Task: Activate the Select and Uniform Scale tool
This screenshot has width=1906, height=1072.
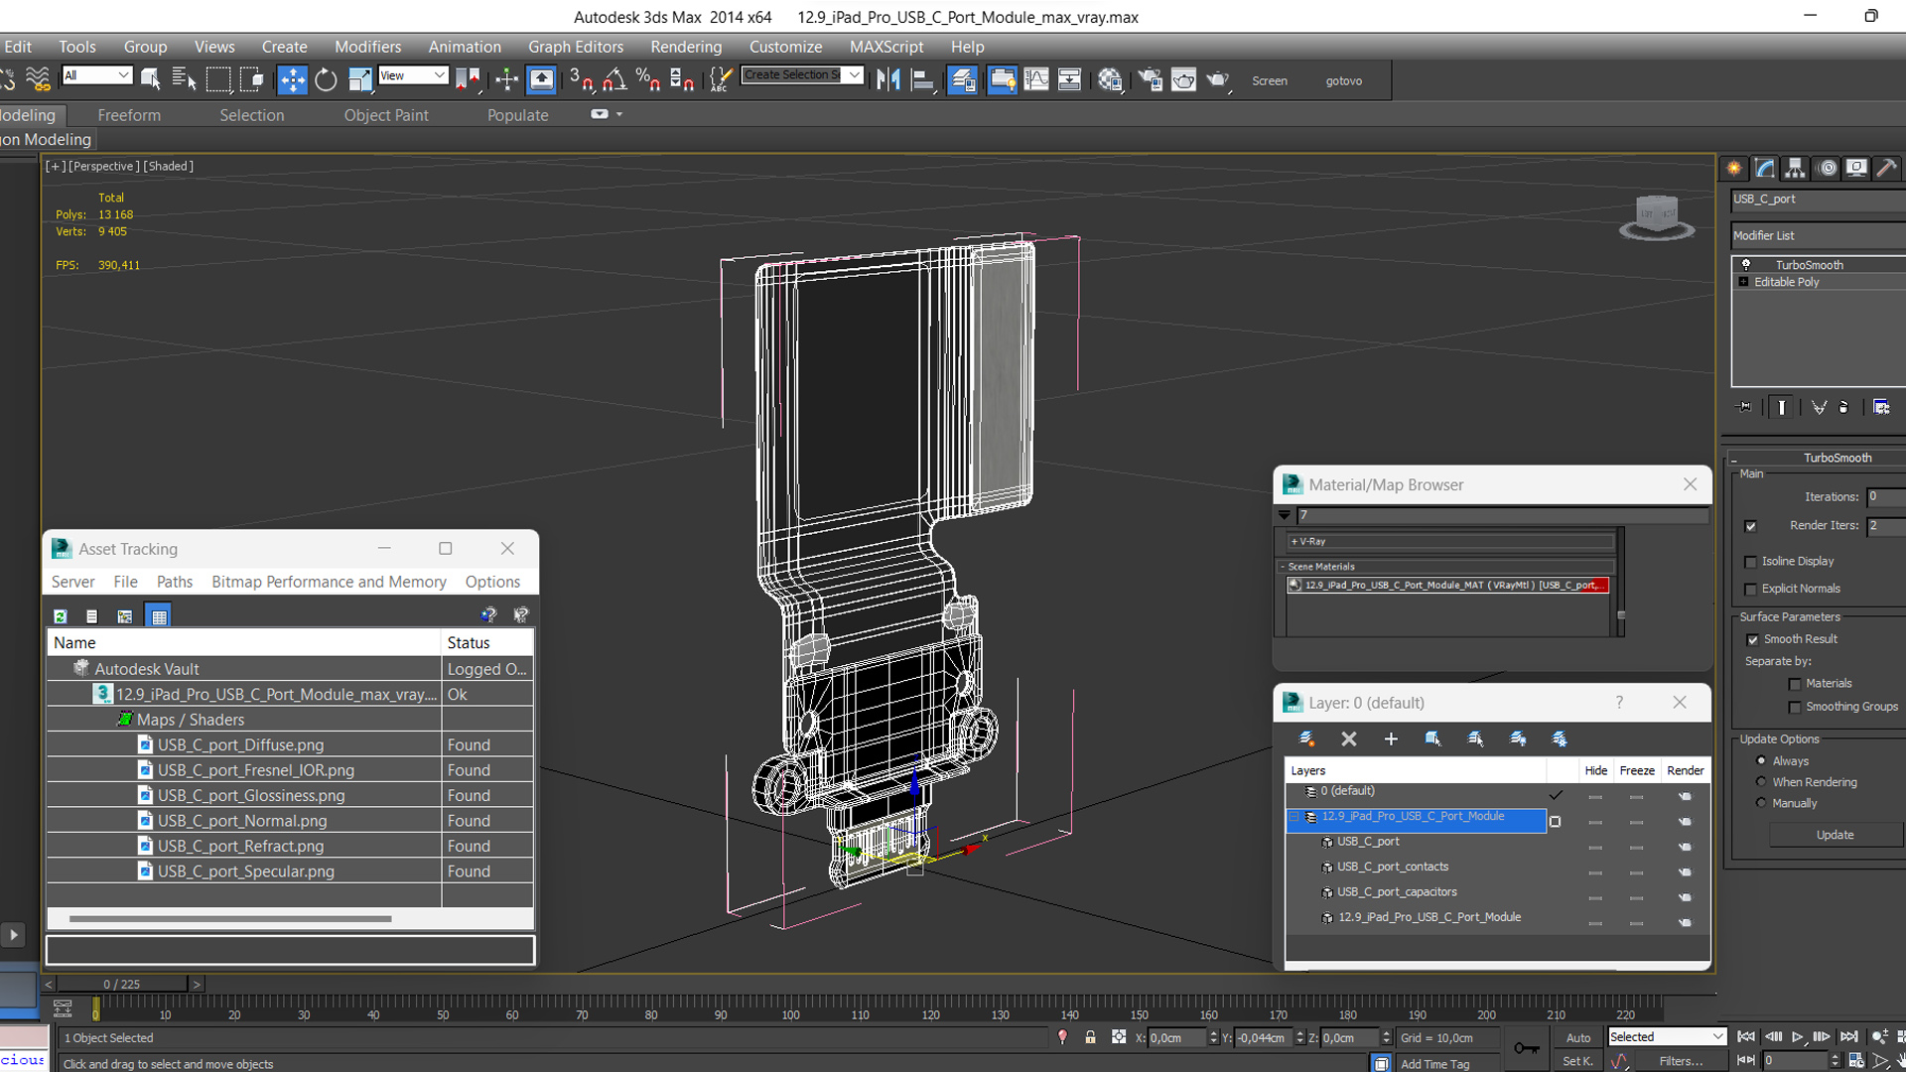Action: point(359,80)
